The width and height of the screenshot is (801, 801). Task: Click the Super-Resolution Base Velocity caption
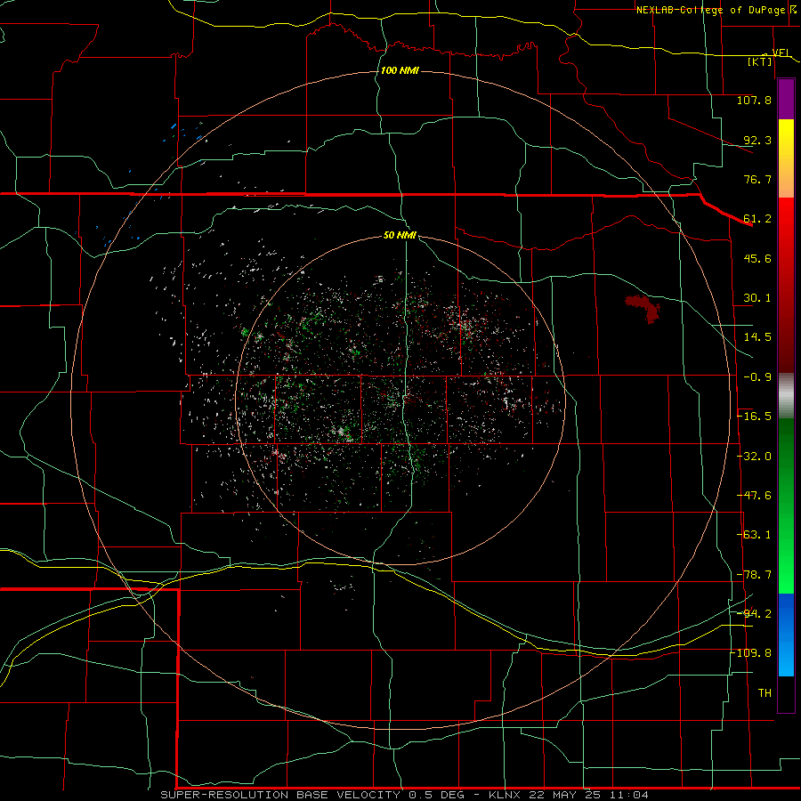coord(405,795)
